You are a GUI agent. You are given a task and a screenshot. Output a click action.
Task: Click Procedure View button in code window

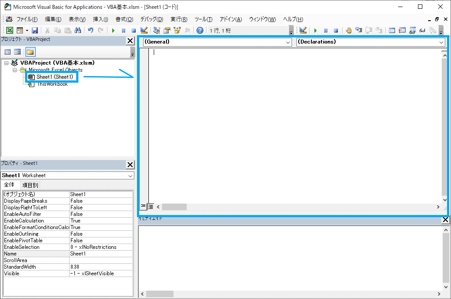143,207
